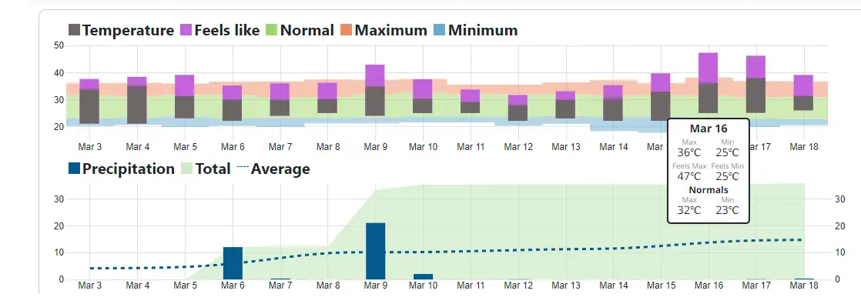Select the Mar 14 temperature bar
Image resolution: width=861 pixels, height=304 pixels.
click(613, 110)
